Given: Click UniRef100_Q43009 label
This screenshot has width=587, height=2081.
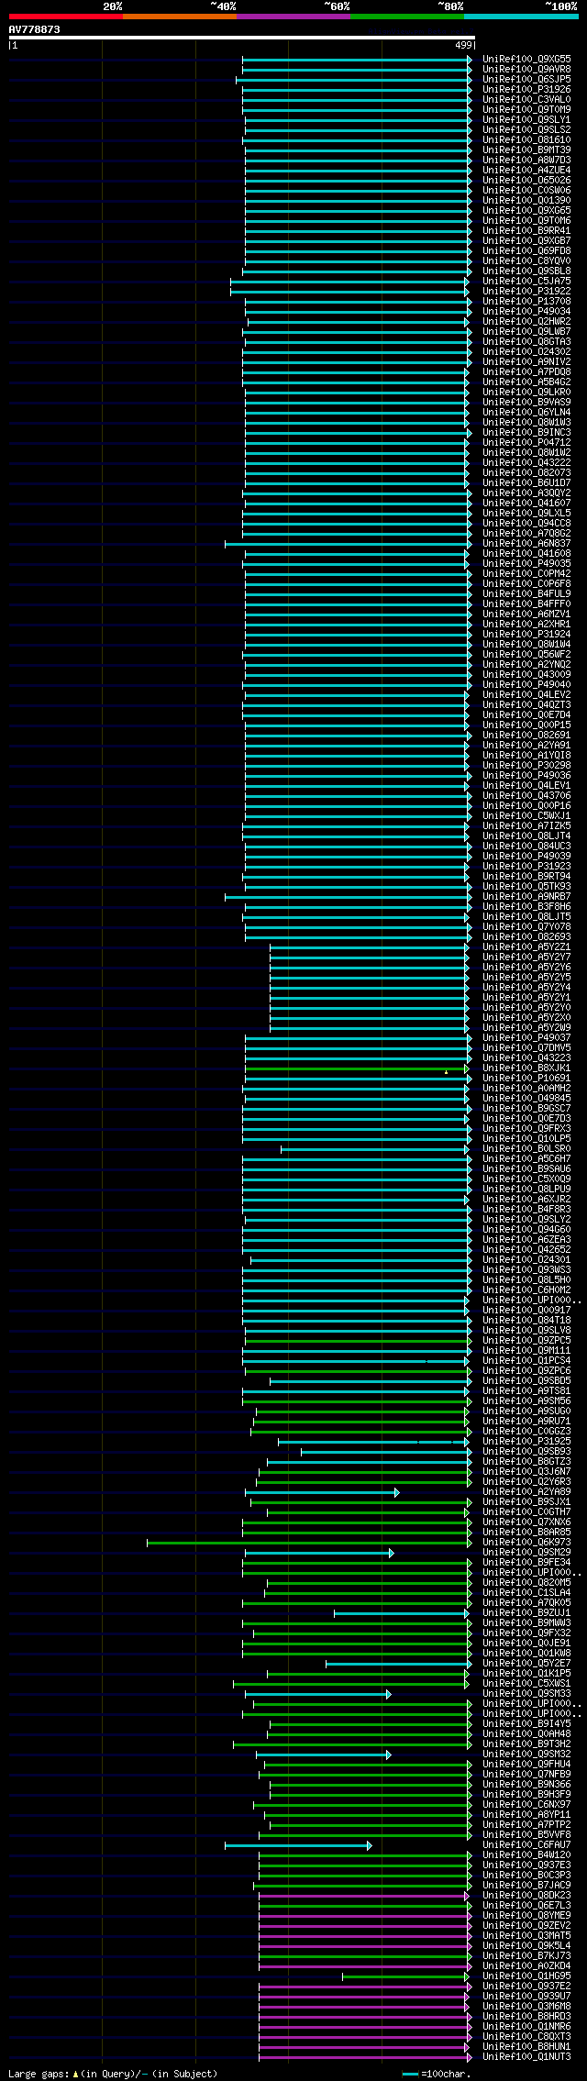Looking at the screenshot, I should click(526, 675).
